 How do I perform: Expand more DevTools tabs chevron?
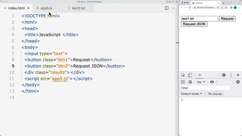200,75
